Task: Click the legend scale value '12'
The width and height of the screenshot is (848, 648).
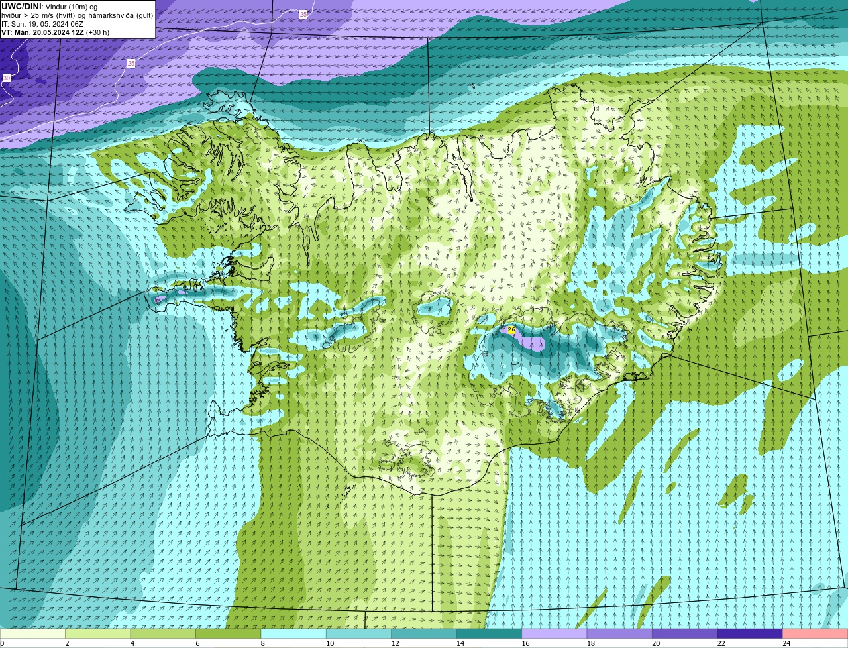Action: pos(394,643)
